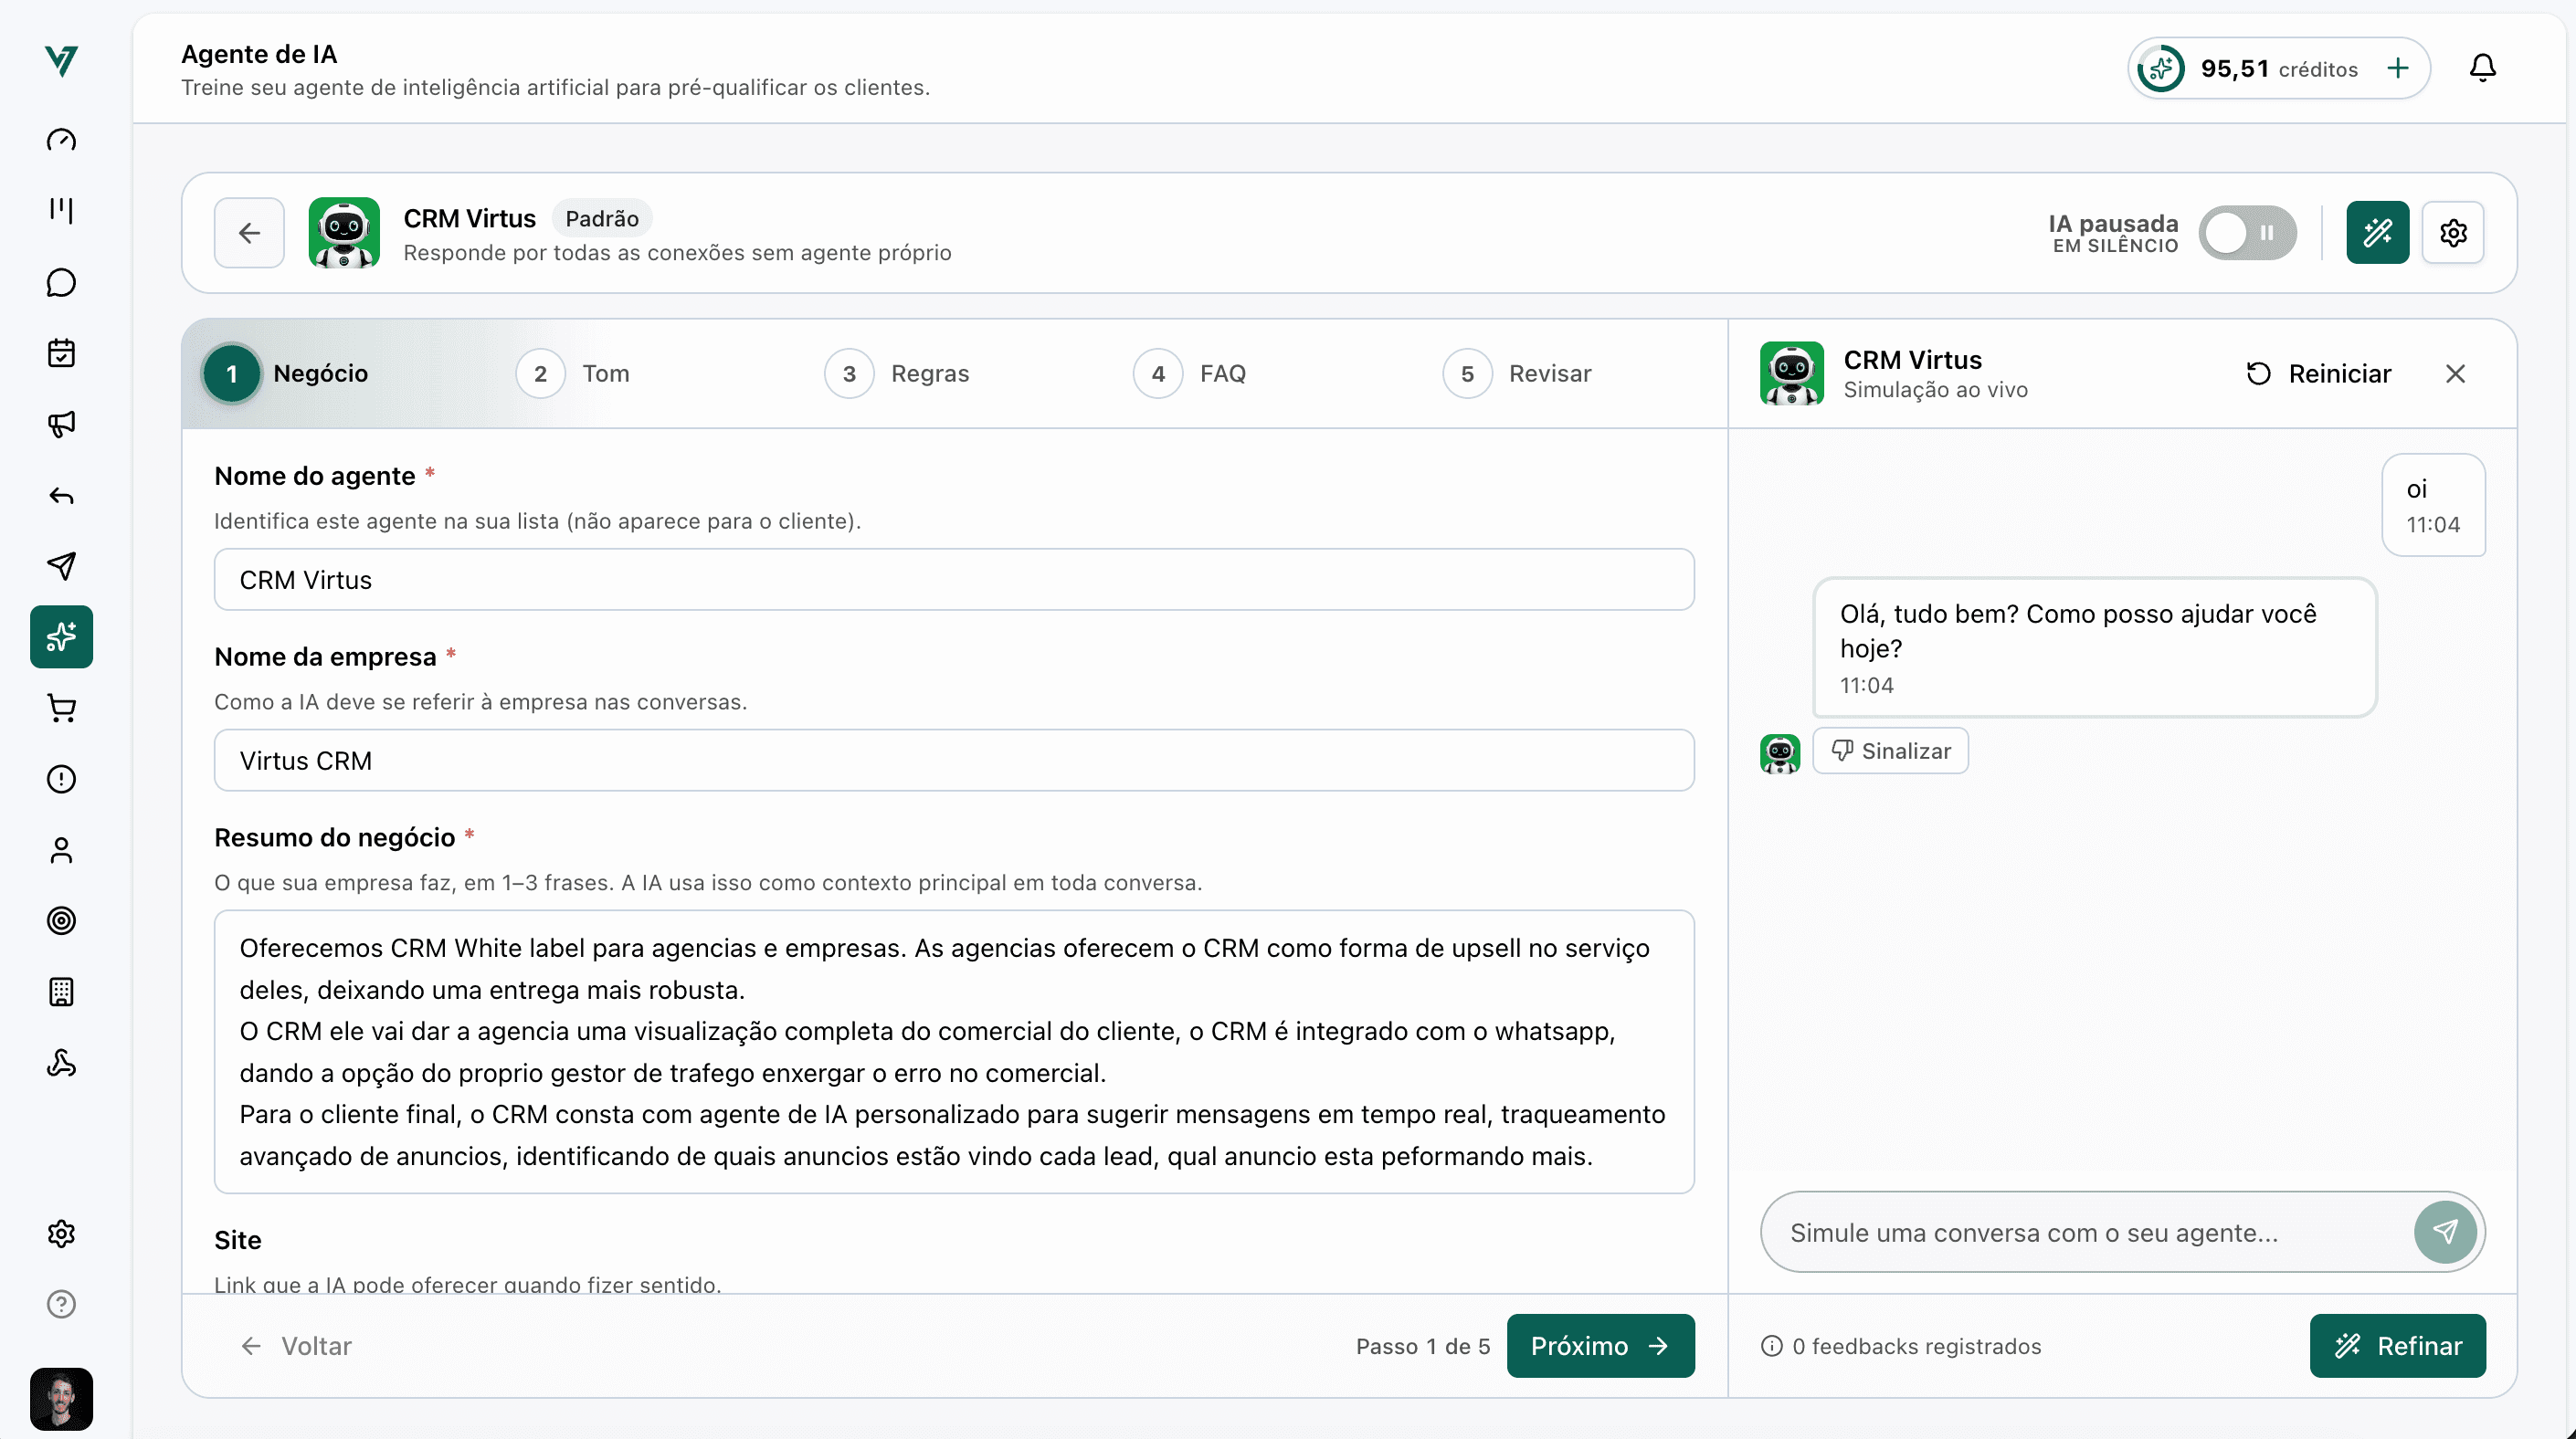
Task: Switch to the Tom step
Action: tap(574, 373)
